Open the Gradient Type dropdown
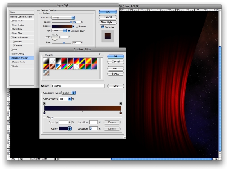Screen dimensions: 227x169 point(68,93)
